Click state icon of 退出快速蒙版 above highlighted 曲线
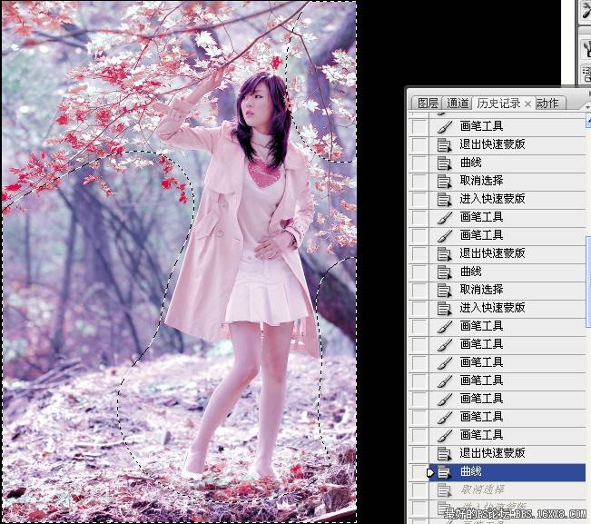This screenshot has height=524, width=591. [x=444, y=453]
